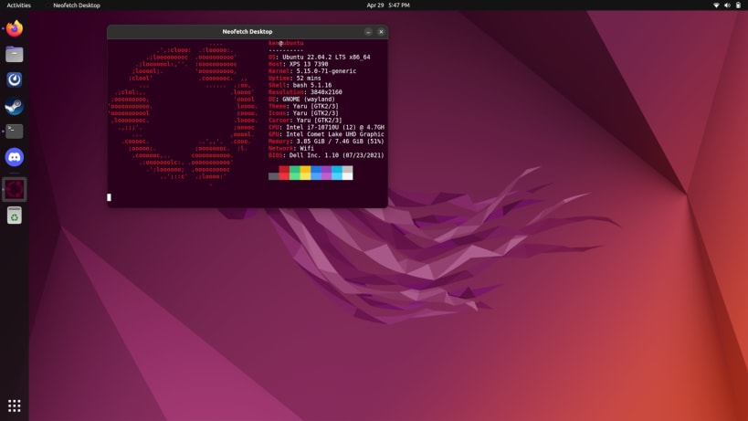
Task: Open the Terminal dock icon
Action: point(15,132)
